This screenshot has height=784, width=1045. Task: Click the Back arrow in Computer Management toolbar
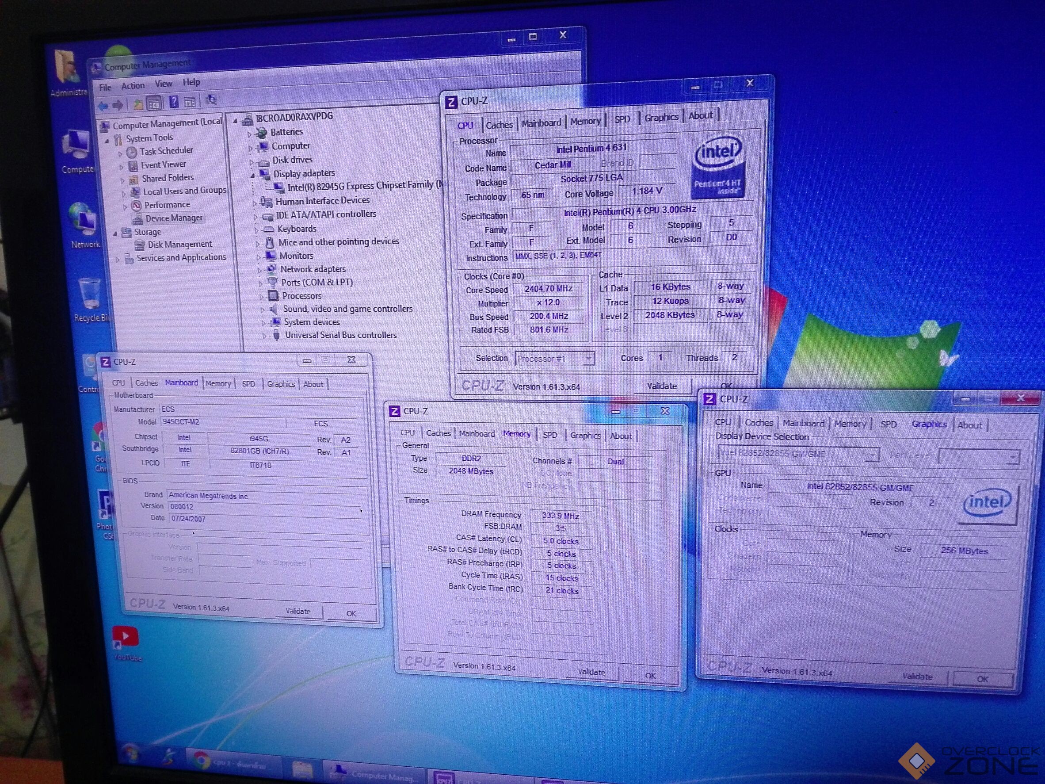click(103, 106)
